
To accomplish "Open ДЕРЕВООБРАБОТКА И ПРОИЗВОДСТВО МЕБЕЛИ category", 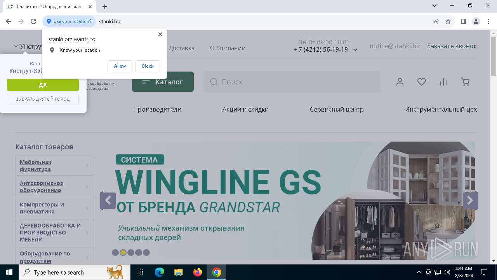I will pos(50,233).
